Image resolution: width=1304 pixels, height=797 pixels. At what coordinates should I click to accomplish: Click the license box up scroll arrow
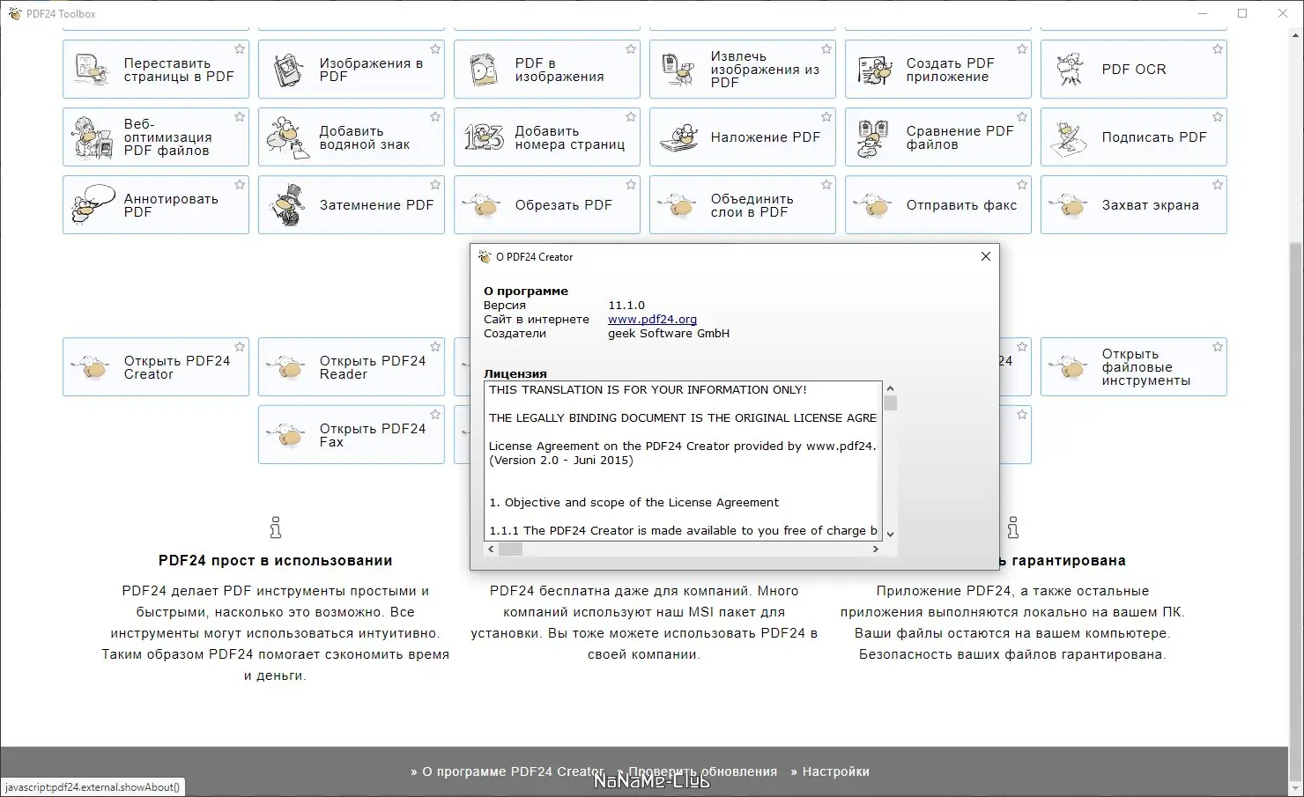click(x=890, y=388)
